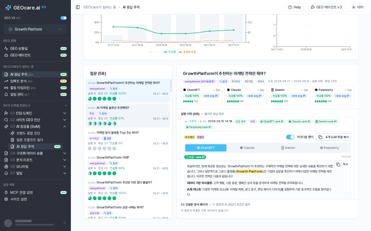
Task: Open 브랜드 종합 진단 sparkle icon
Action: tap(12, 133)
